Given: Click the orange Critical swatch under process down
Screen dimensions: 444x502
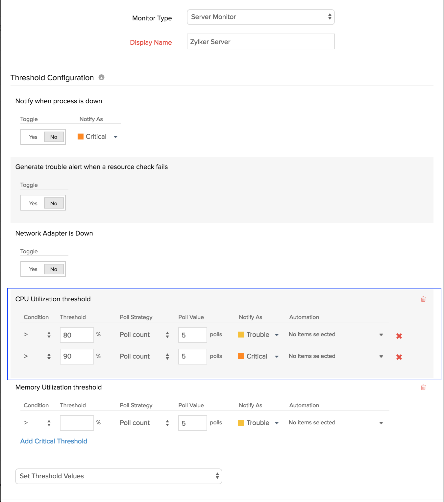Looking at the screenshot, I should tap(81, 137).
